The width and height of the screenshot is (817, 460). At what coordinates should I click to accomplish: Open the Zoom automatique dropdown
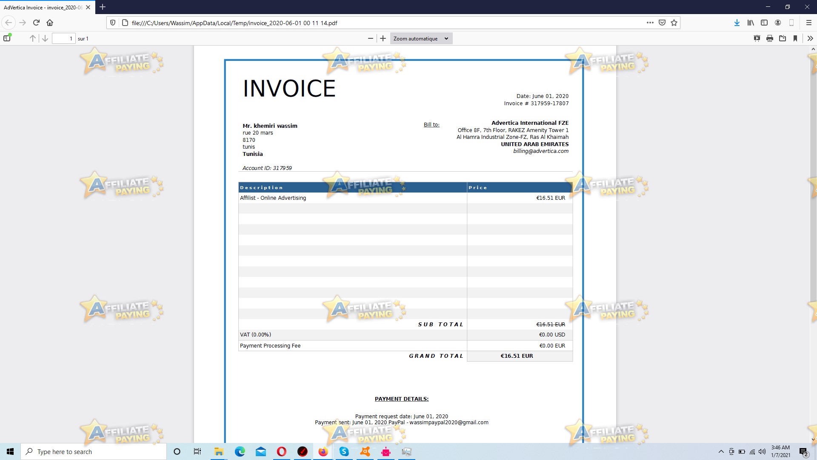click(x=421, y=38)
